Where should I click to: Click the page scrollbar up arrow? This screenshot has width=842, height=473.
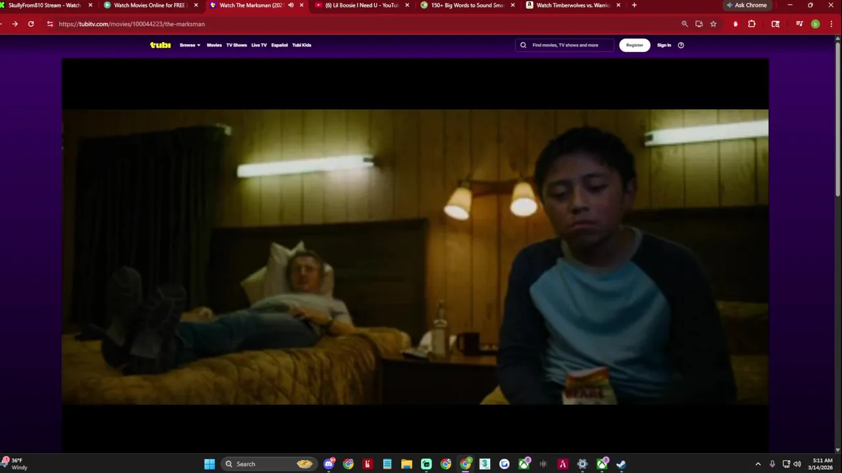(838, 38)
